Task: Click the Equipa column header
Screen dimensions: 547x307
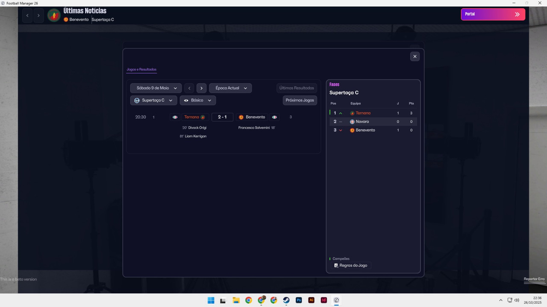Action: [x=356, y=103]
